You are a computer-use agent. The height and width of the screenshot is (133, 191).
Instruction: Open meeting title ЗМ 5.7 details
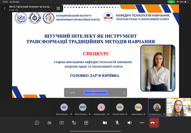coord(30,7)
